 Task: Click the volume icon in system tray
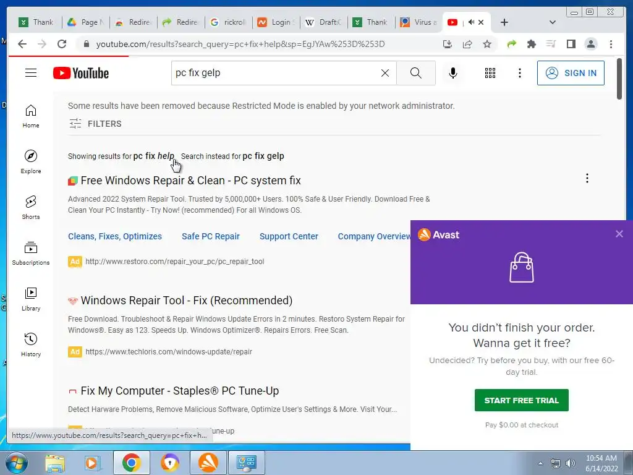[x=570, y=463]
